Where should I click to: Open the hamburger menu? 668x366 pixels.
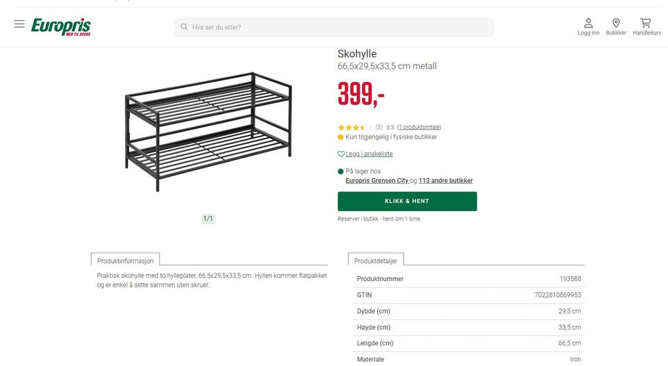pos(19,24)
